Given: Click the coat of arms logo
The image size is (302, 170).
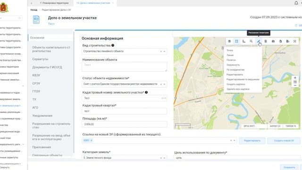Looking at the screenshot, I should click(4, 8).
